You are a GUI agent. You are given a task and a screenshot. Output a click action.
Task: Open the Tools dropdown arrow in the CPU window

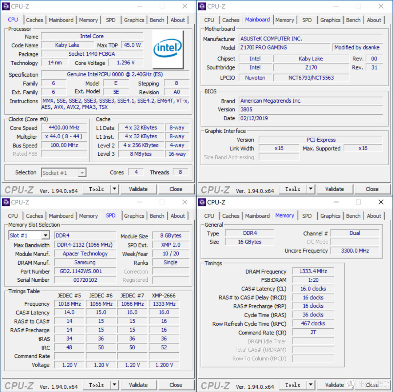click(x=115, y=189)
